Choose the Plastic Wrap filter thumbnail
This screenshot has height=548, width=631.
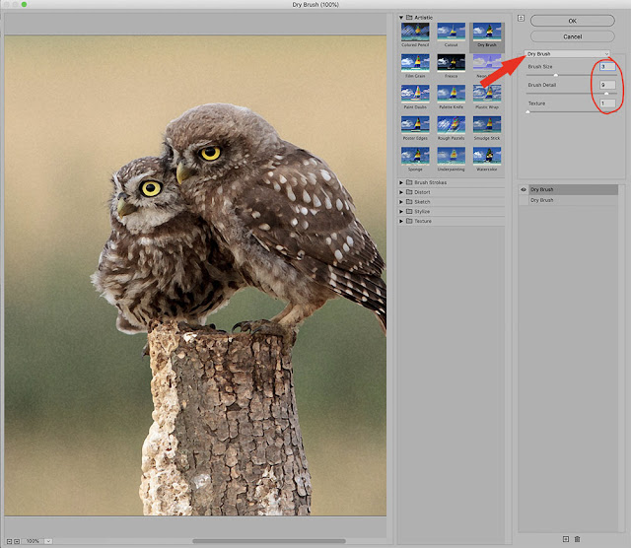click(487, 94)
